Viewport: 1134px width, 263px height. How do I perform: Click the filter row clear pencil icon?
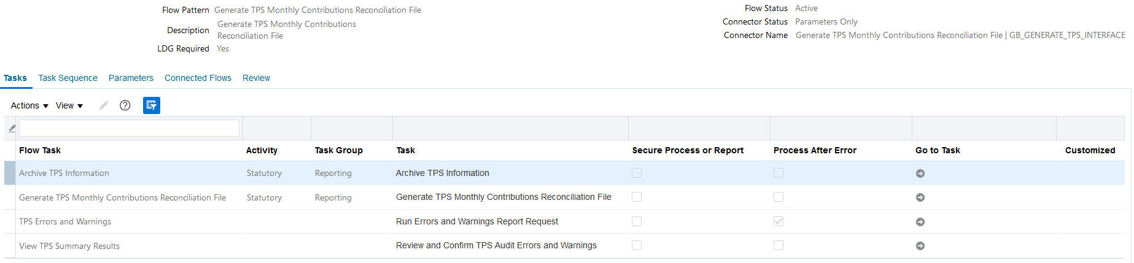pos(12,128)
